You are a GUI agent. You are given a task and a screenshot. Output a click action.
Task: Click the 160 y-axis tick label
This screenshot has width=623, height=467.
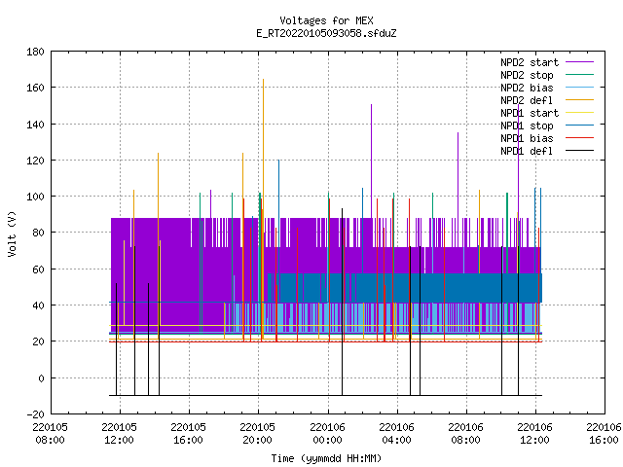click(35, 88)
